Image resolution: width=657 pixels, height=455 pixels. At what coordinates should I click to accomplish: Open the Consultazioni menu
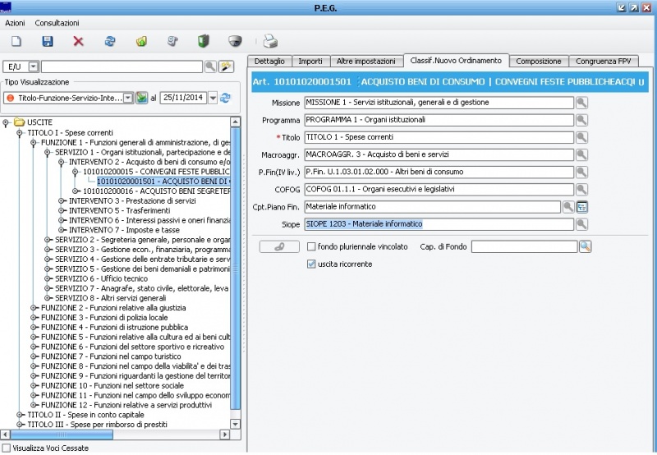point(57,22)
